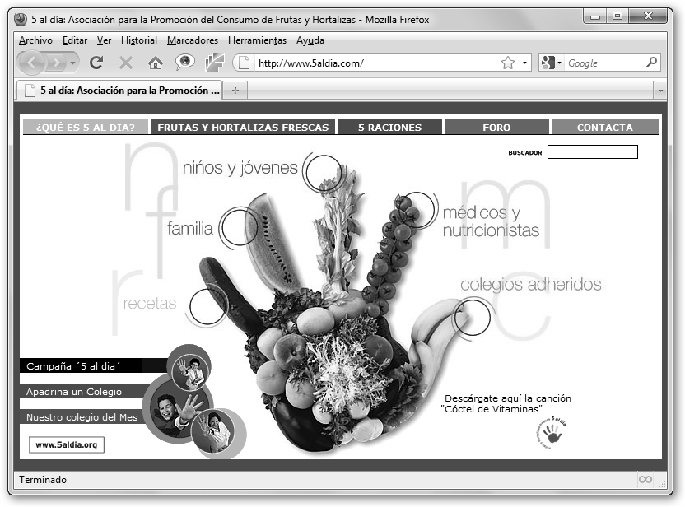Open the URL bar history dropdown
Screen dimensions: 685x507
point(525,63)
